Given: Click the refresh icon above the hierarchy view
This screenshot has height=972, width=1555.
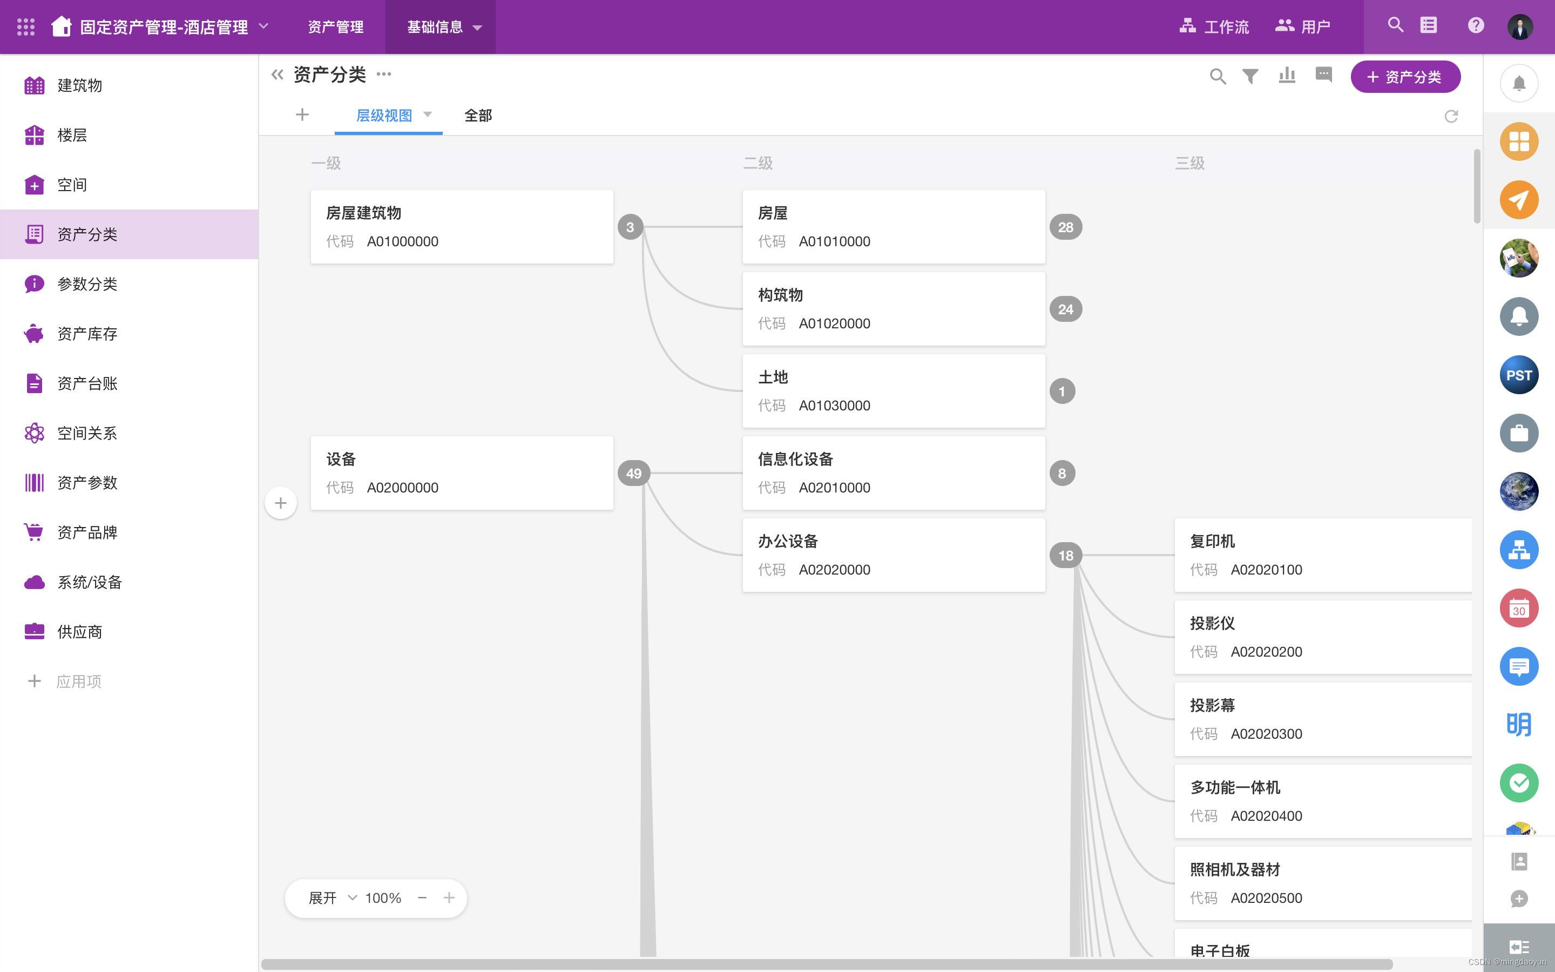Looking at the screenshot, I should click(1451, 116).
